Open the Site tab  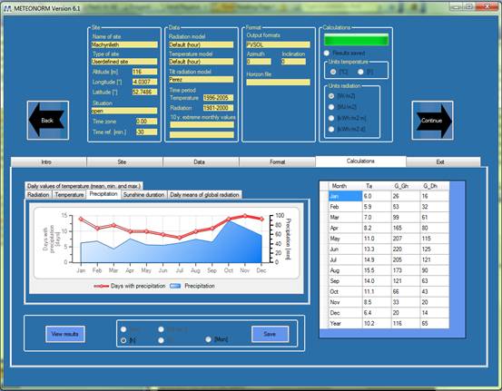click(125, 161)
